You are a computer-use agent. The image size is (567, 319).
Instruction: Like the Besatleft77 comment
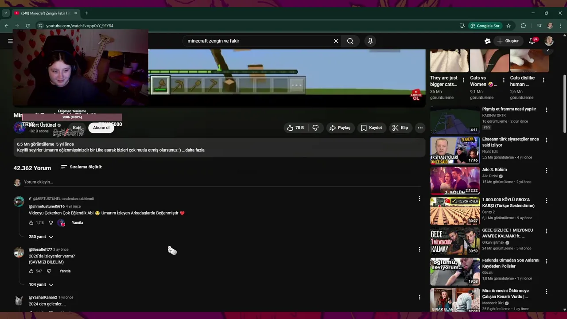(x=31, y=271)
